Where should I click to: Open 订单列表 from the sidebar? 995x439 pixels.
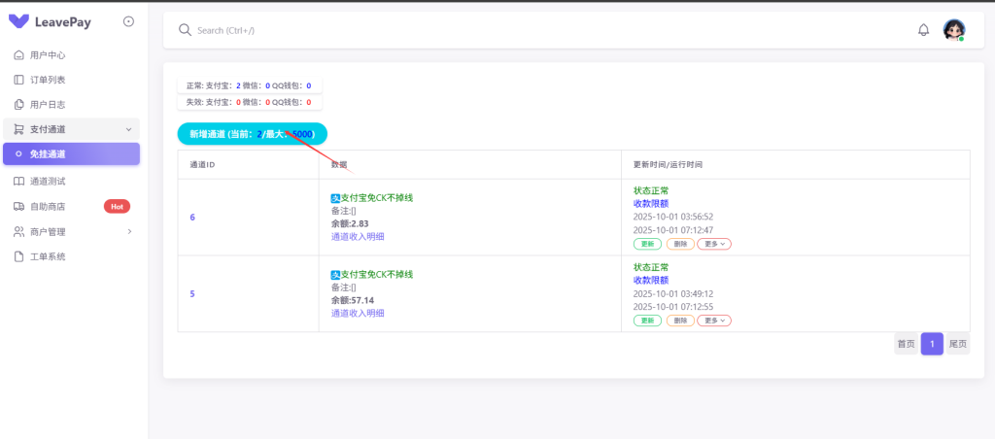click(x=48, y=80)
